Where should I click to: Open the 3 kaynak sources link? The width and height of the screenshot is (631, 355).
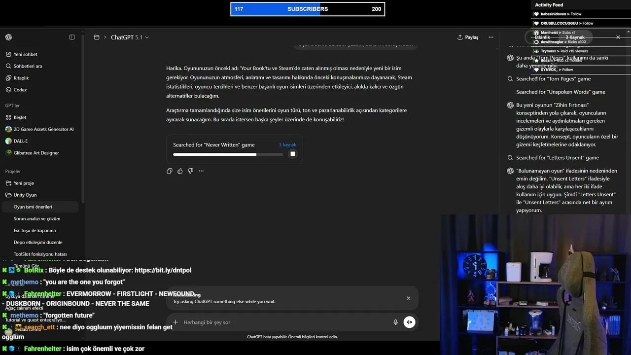tap(287, 145)
